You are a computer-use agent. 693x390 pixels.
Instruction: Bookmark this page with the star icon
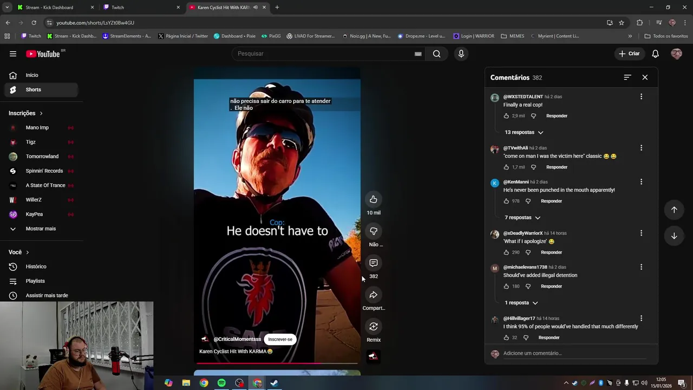622,23
